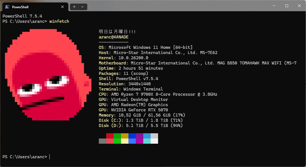Click the 'Host: Micro-Star International' line
The width and height of the screenshot is (306, 167).
pos(158,53)
